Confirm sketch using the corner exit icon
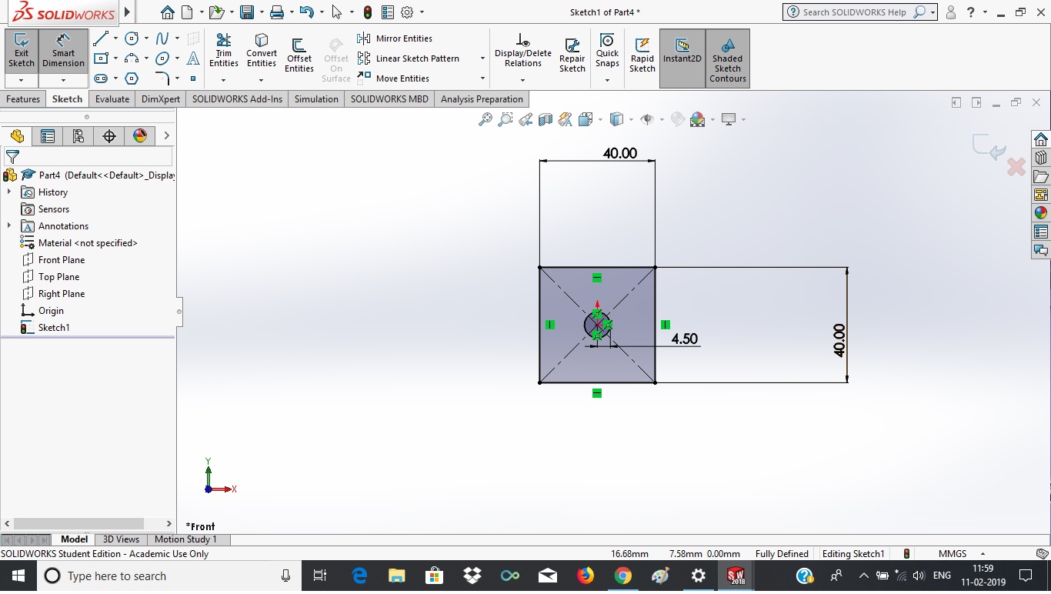This screenshot has height=594, width=1051. 989,146
